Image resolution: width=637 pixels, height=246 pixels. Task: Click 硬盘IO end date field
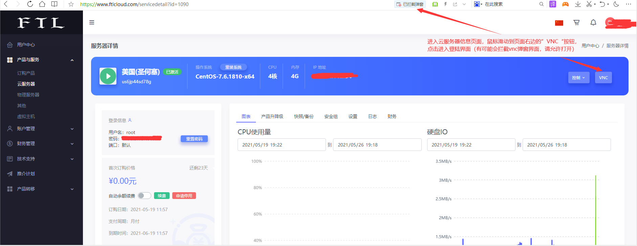[567, 145]
